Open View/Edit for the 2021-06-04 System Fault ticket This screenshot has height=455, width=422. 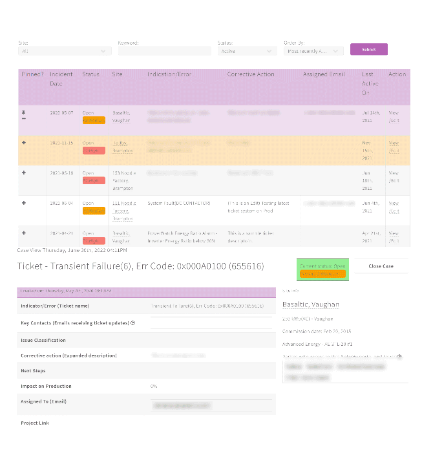pos(394,207)
